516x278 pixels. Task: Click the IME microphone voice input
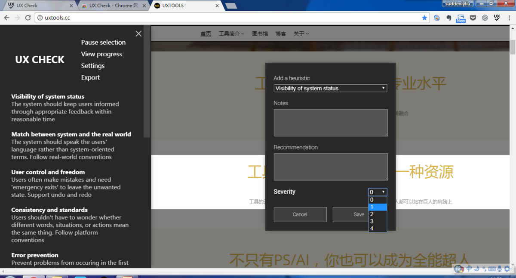point(500,269)
